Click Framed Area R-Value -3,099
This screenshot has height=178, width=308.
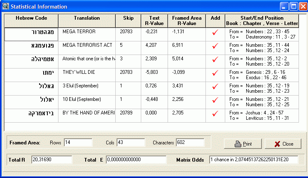[x=178, y=72]
